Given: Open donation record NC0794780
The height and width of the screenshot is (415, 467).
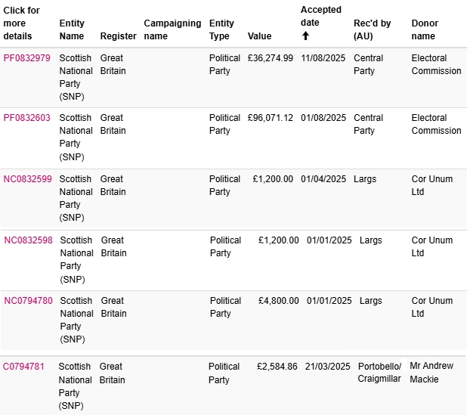Looking at the screenshot, I should pos(28,301).
